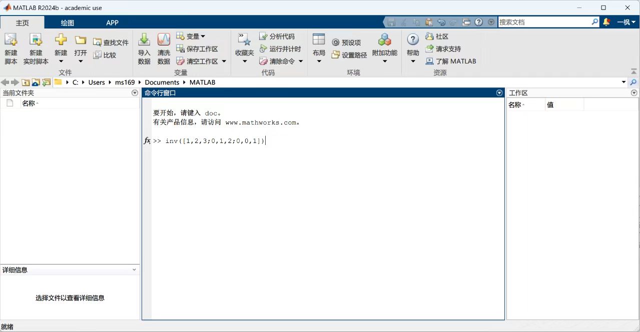Image resolution: width=640 pixels, height=332 pixels.
Task: Expand the 打开 dropdown arrow
Action: click(81, 61)
